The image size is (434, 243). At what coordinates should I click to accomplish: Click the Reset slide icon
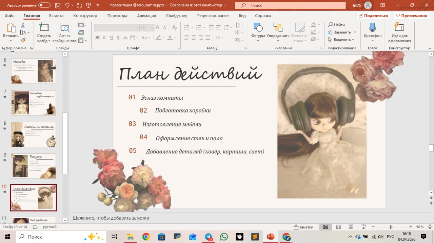click(x=81, y=32)
